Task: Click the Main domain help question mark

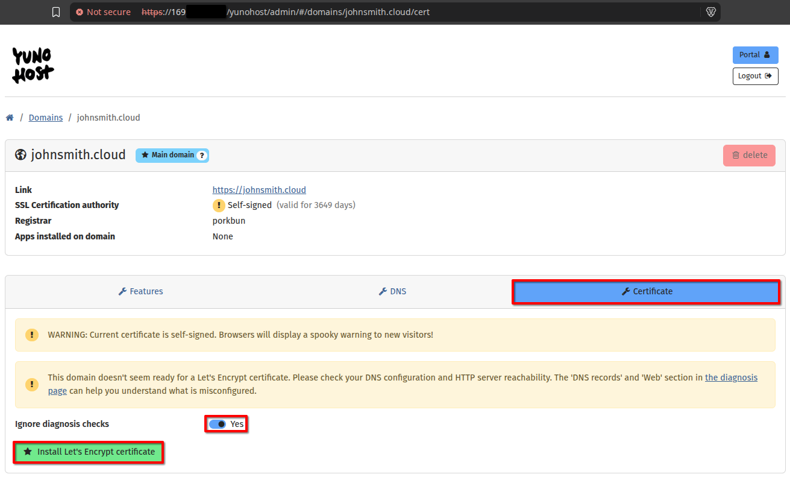Action: (x=202, y=156)
